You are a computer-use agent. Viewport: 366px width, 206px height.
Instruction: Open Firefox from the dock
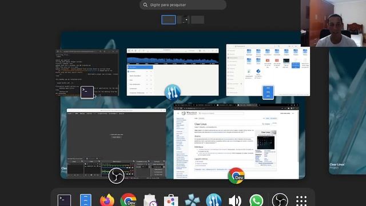tap(107, 200)
